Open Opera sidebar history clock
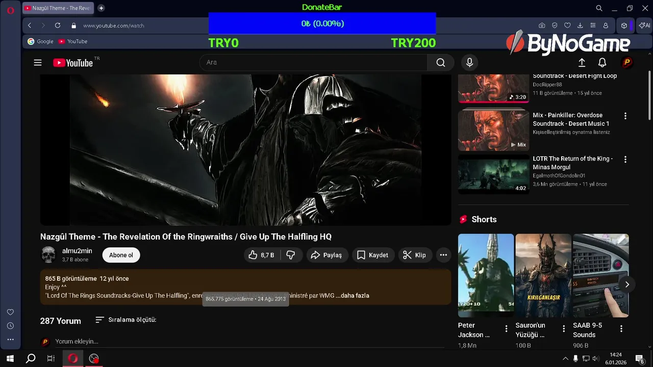The image size is (653, 367). [x=10, y=326]
